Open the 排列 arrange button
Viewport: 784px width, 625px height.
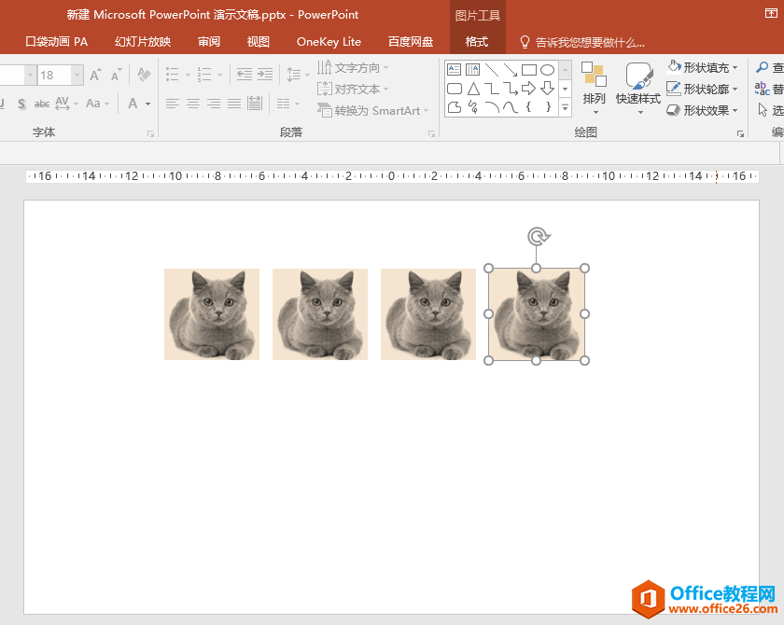[594, 86]
